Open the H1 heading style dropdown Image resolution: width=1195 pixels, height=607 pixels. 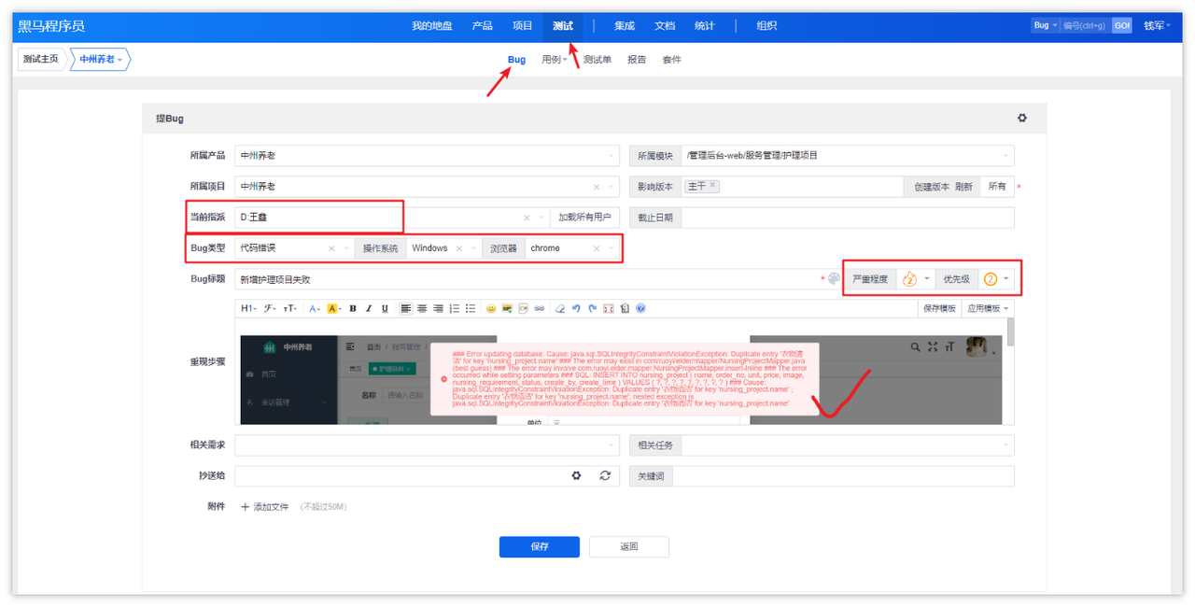point(248,308)
